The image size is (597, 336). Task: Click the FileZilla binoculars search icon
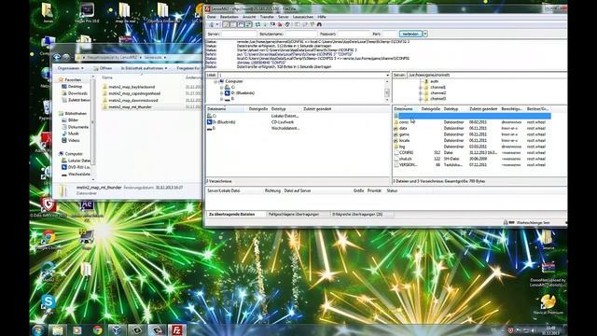click(x=319, y=24)
